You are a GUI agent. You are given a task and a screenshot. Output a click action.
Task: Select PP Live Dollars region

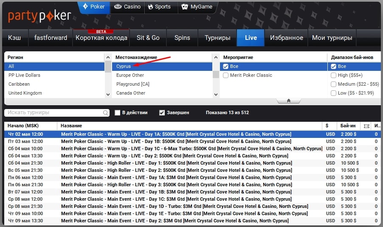tap(54, 76)
